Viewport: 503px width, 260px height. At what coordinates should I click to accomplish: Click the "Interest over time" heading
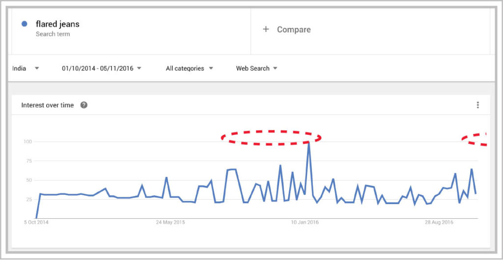48,105
